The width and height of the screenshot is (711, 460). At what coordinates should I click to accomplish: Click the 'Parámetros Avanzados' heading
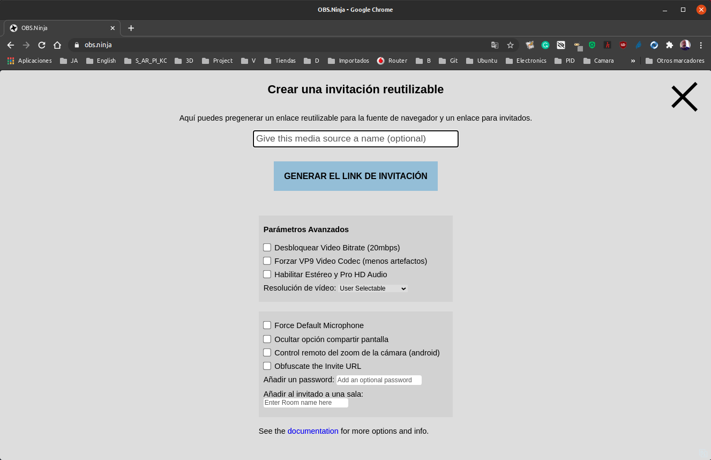click(306, 229)
